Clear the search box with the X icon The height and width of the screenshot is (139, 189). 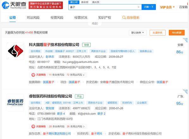click(138, 7)
